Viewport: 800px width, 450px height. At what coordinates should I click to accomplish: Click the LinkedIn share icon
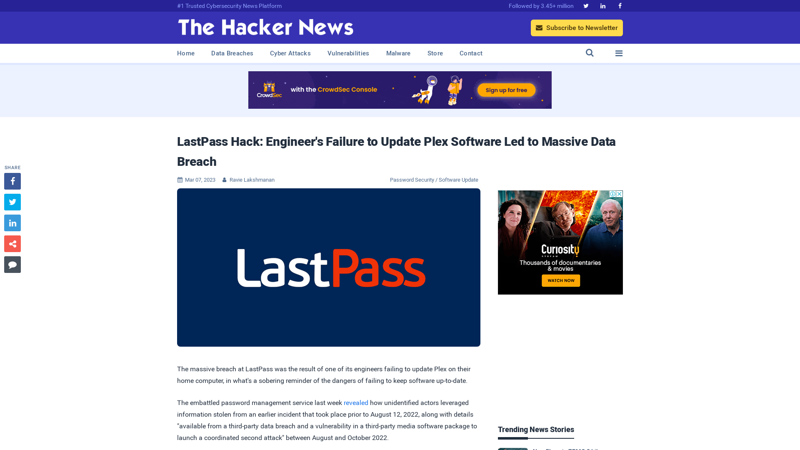point(12,223)
